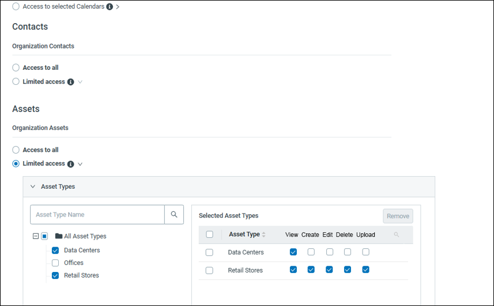Click the Upload column header
Viewport: 494px width, 306px height.
(365, 235)
